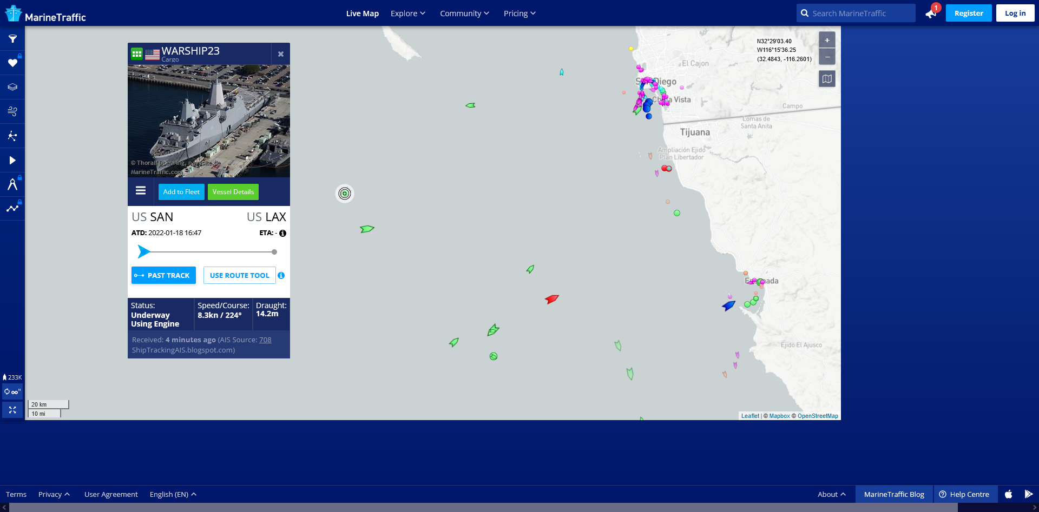This screenshot has height=512, width=1039.
Task: Switch the map base layer icon
Action: coord(827,79)
